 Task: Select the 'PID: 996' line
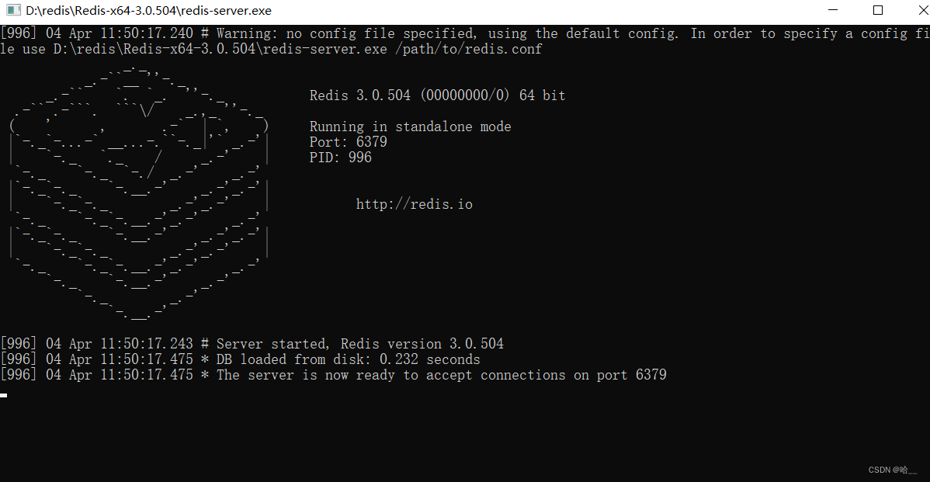point(341,157)
